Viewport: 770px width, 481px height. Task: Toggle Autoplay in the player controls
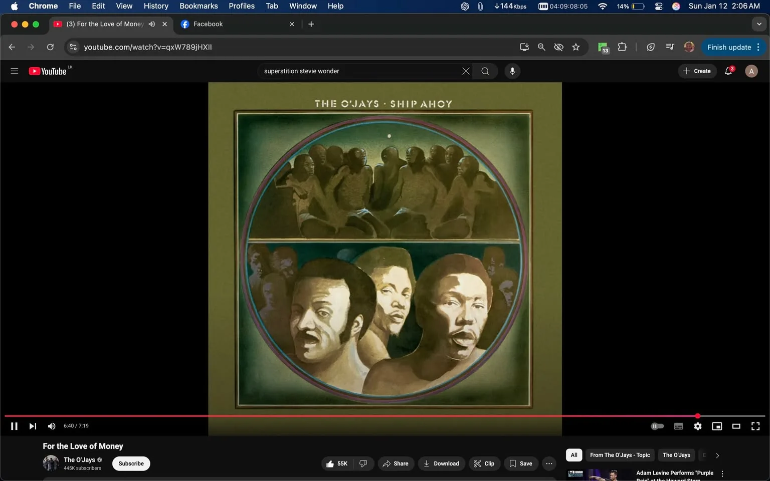[x=657, y=426]
